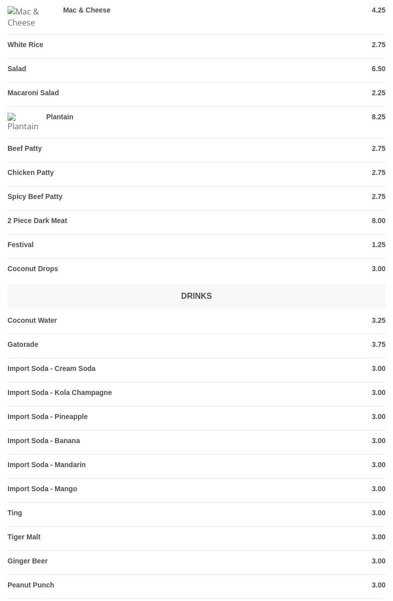Screen dimensions: 393x601
Task: Select Import Soda - Kola Champagne
Action: click(60, 392)
